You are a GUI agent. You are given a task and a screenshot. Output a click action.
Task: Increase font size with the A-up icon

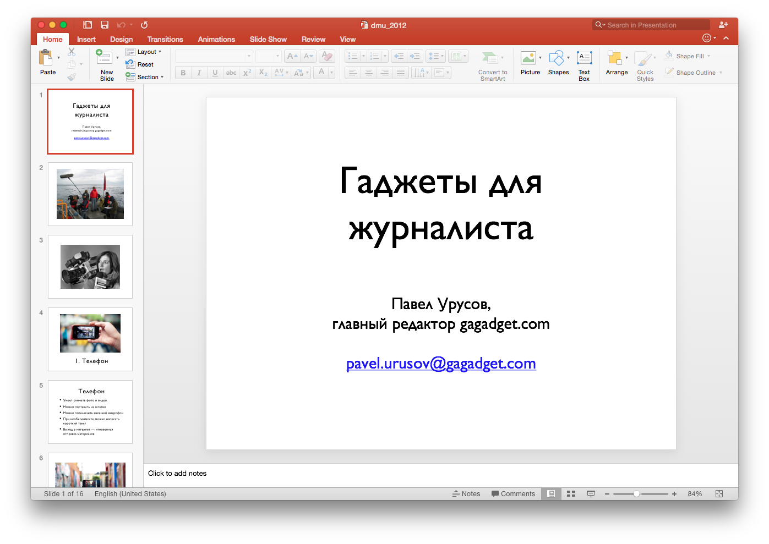click(x=292, y=56)
